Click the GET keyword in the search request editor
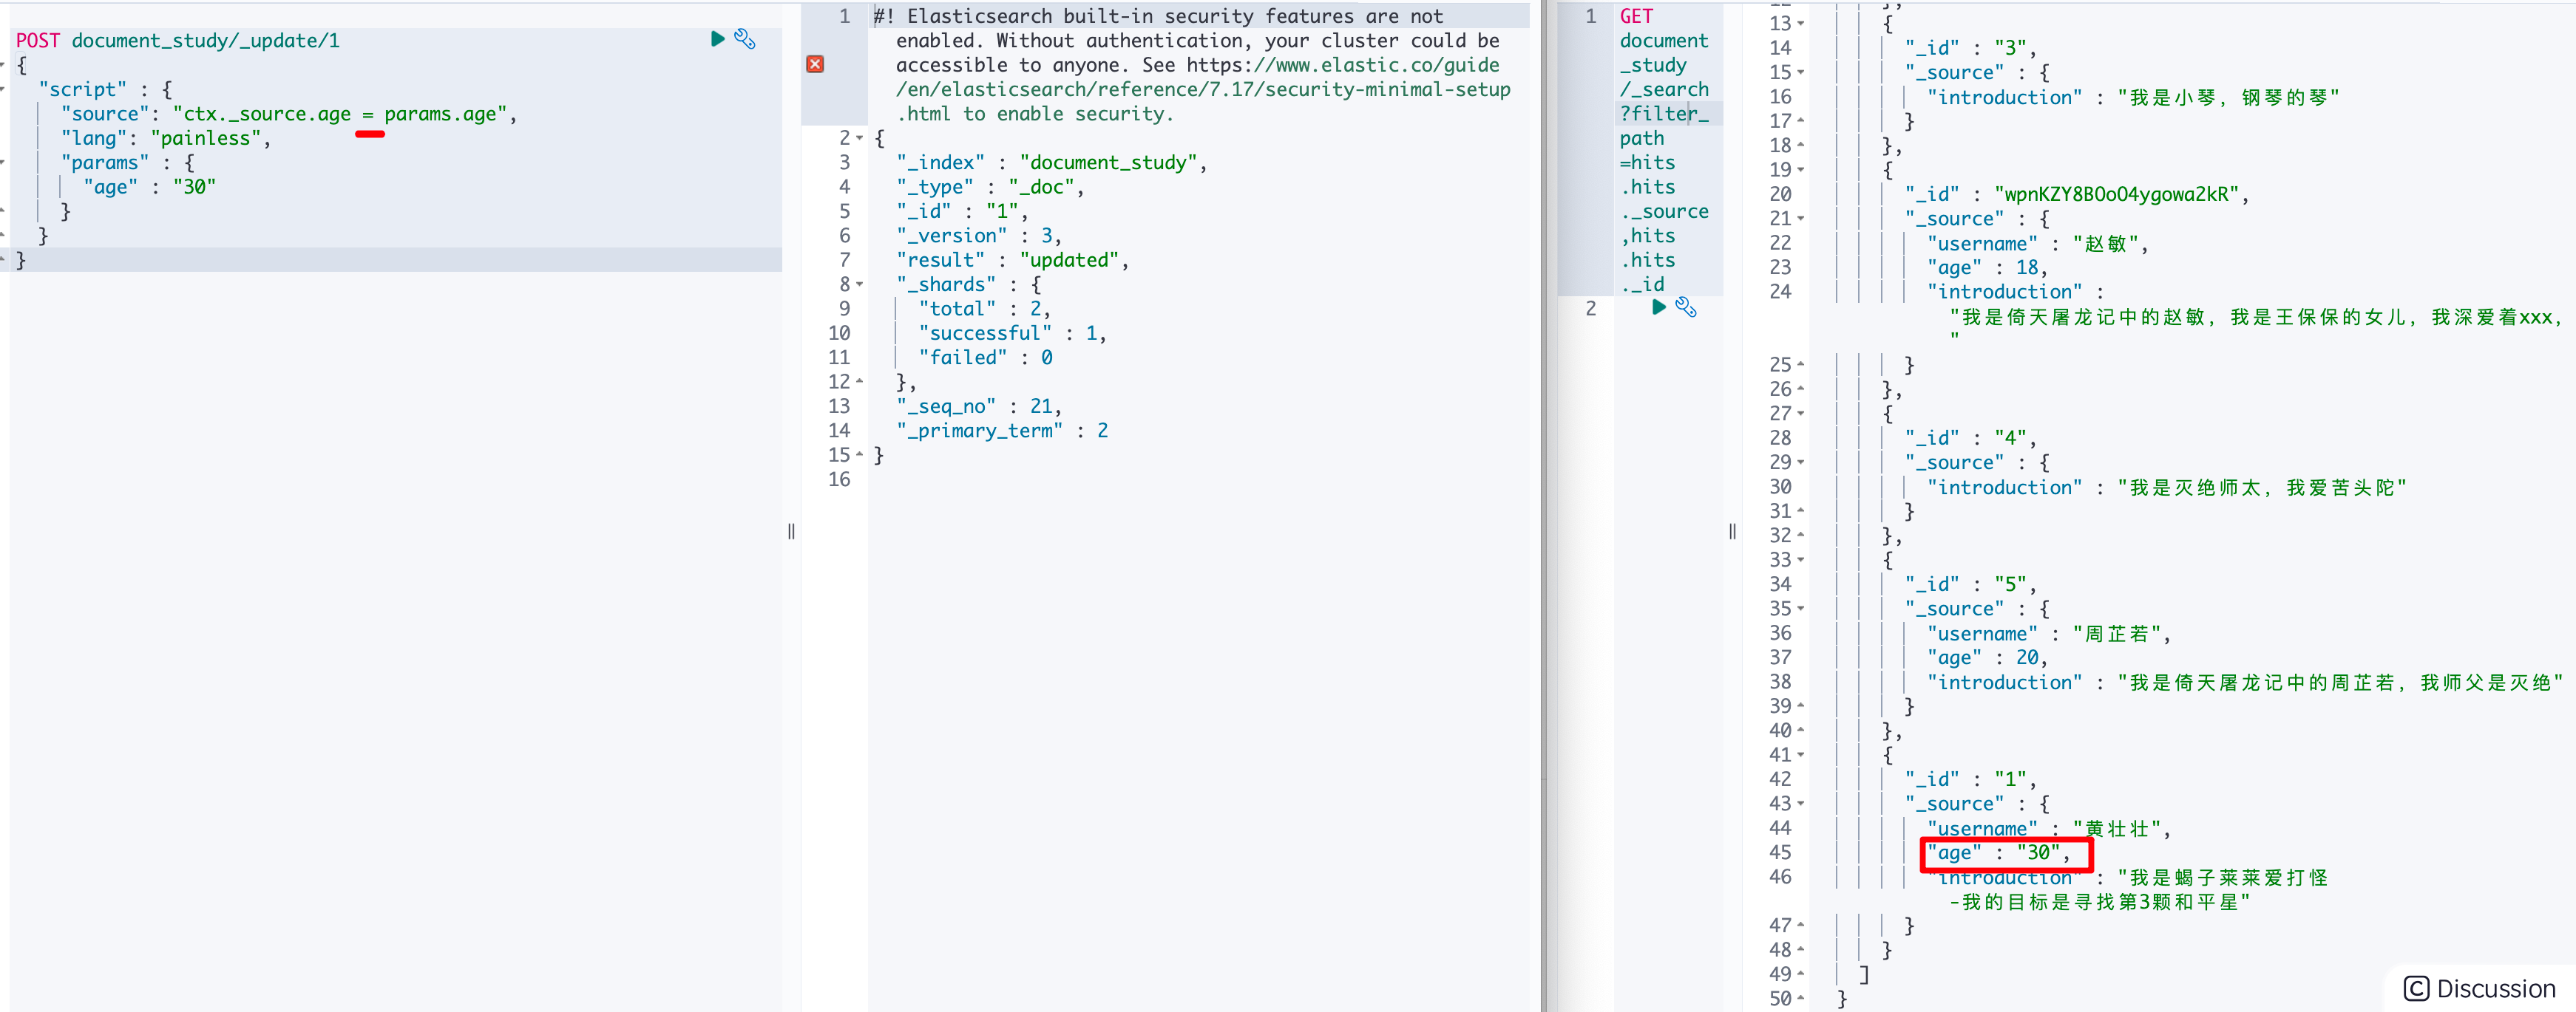Image resolution: width=2576 pixels, height=1012 pixels. 1637,16
